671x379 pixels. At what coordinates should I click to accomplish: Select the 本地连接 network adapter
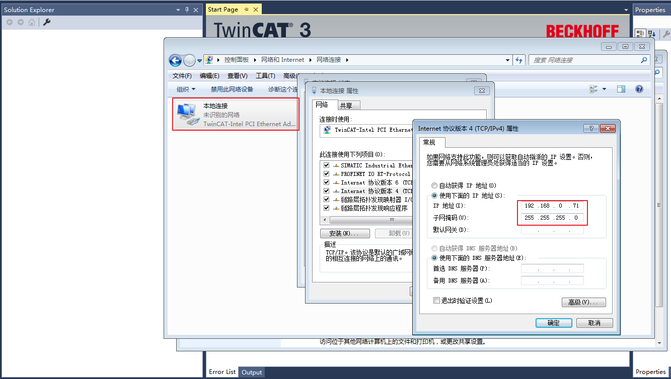(x=236, y=115)
